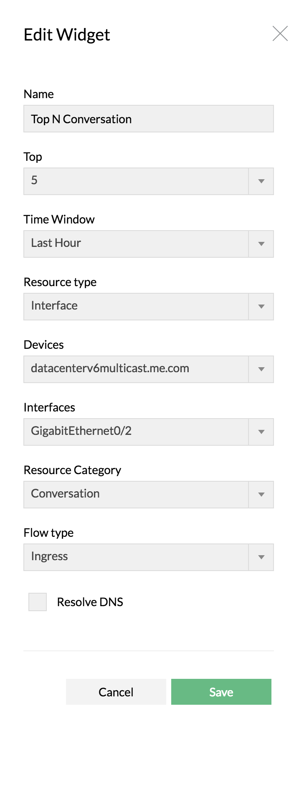Expand the Interfaces dropdown arrow
This screenshot has height=805, width=299.
coord(261,432)
